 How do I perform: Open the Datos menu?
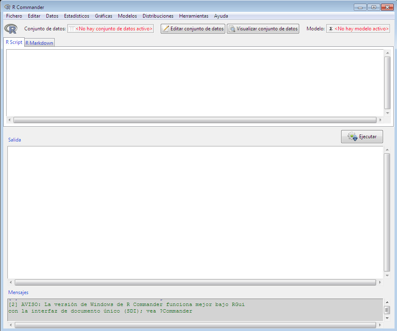(x=52, y=16)
